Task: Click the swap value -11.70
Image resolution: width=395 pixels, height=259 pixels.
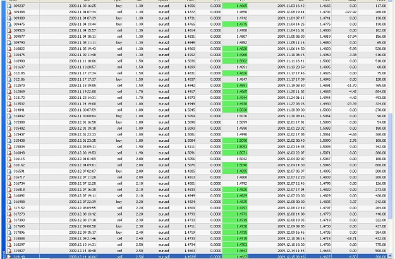Action: point(351,86)
